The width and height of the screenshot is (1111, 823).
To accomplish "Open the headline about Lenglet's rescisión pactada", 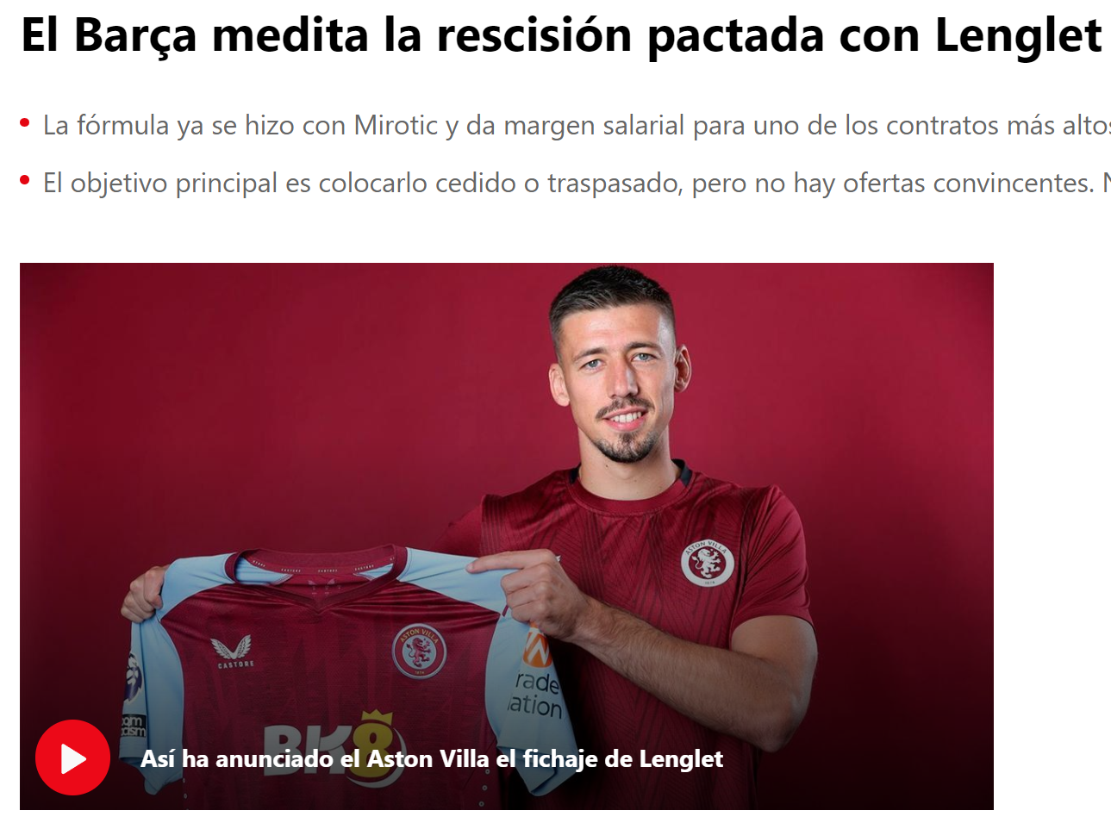I will (x=561, y=35).
